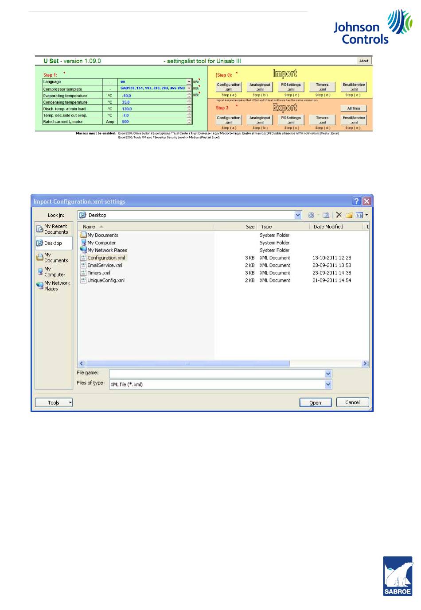Click Import PIDSettings.xml button
421x610 pixels.
(291, 87)
